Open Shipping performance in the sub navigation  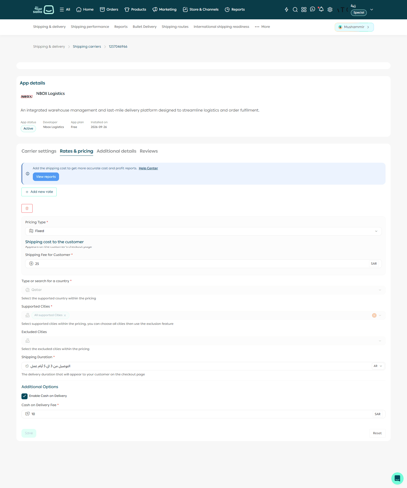point(90,27)
